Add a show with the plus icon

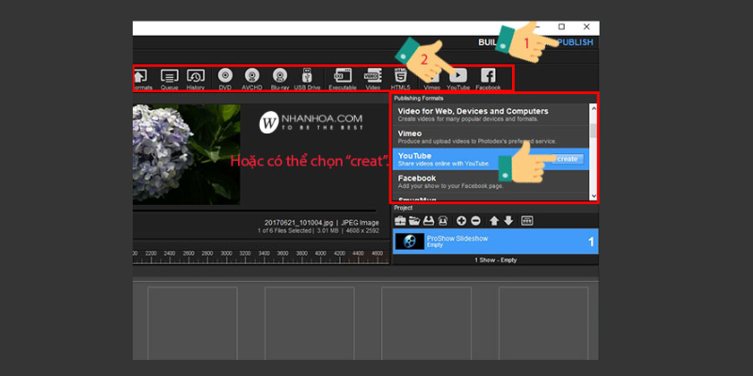click(x=461, y=221)
